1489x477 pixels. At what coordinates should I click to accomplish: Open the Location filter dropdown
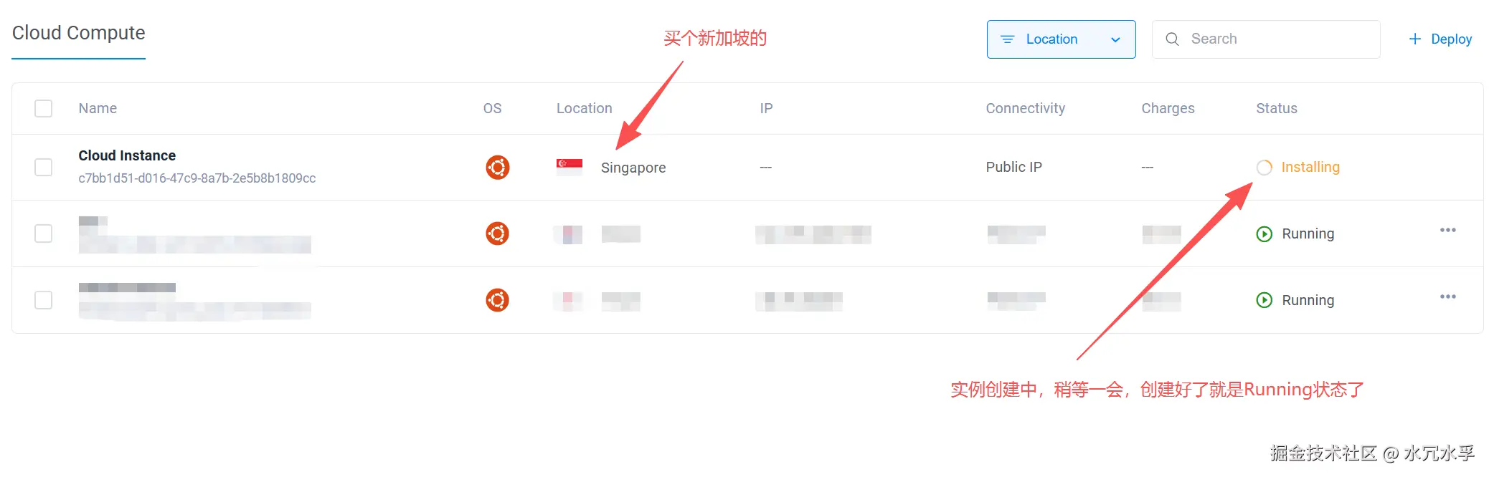pyautogui.click(x=1061, y=39)
